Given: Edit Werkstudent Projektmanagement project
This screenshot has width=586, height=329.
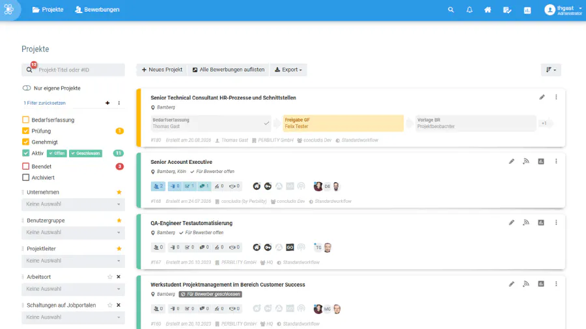Looking at the screenshot, I should [x=512, y=284].
